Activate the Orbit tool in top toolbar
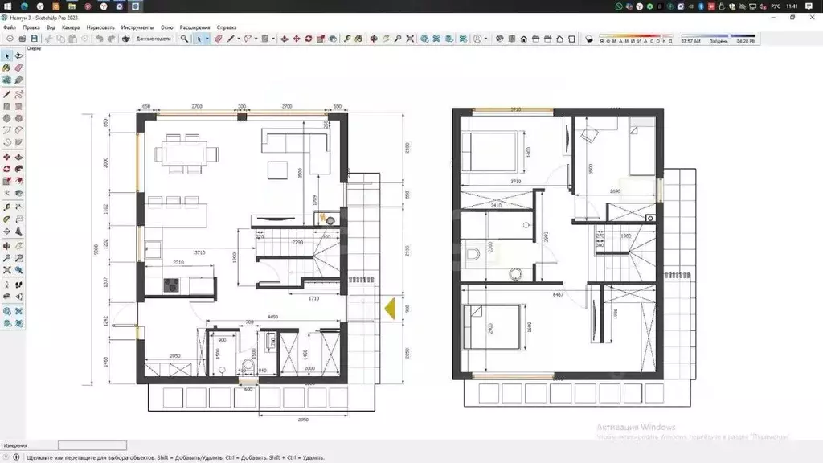This screenshot has width=823, height=463. pos(373,39)
